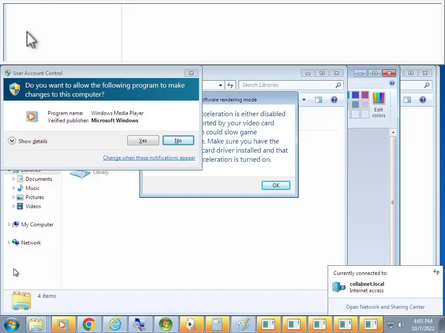445x333 pixels.
Task: Click the magnifier icon in Search Libraries box
Action: [338, 85]
